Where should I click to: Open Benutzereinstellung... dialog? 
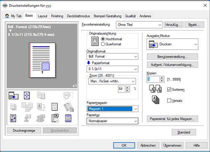point(172,57)
